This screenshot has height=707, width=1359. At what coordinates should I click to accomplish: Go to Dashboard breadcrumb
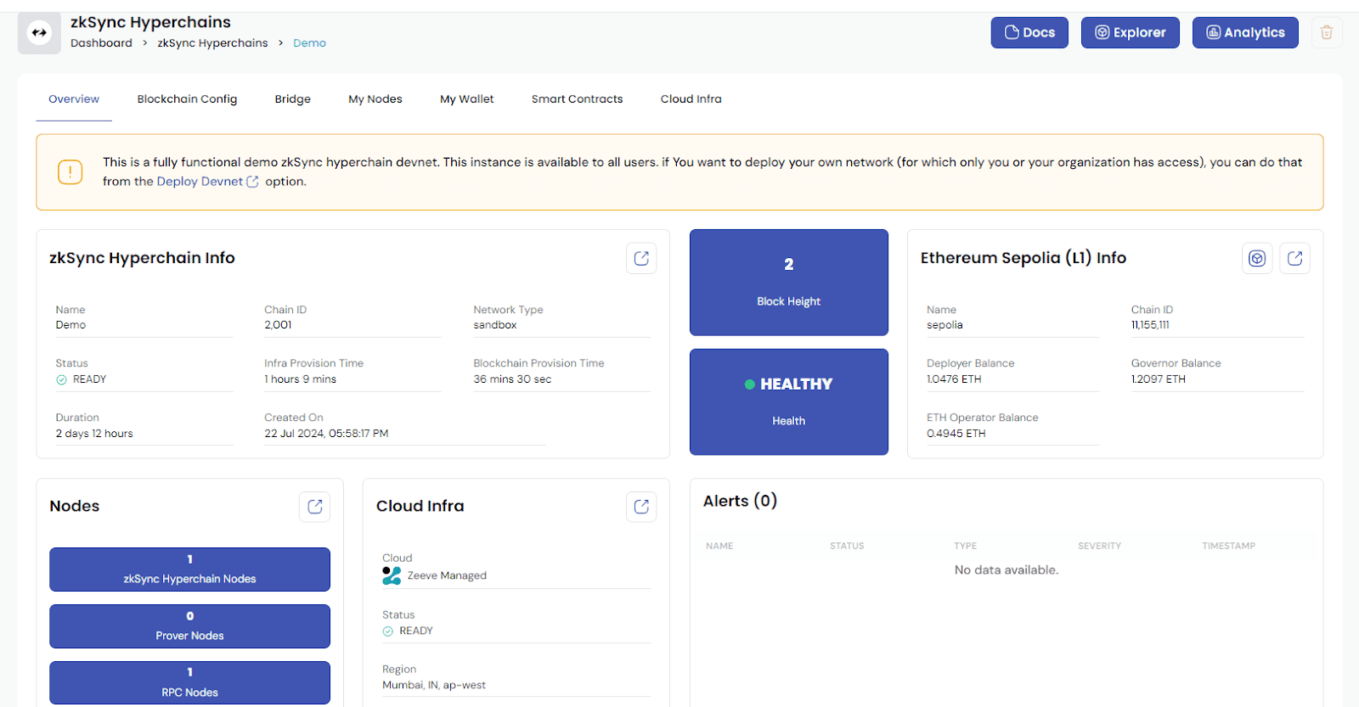(101, 43)
